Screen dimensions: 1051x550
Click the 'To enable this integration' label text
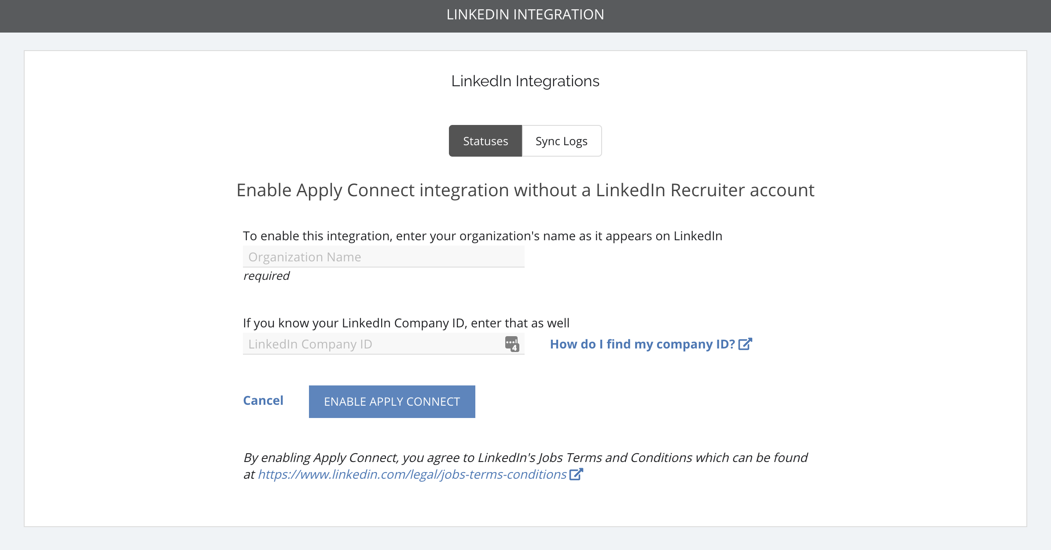483,236
